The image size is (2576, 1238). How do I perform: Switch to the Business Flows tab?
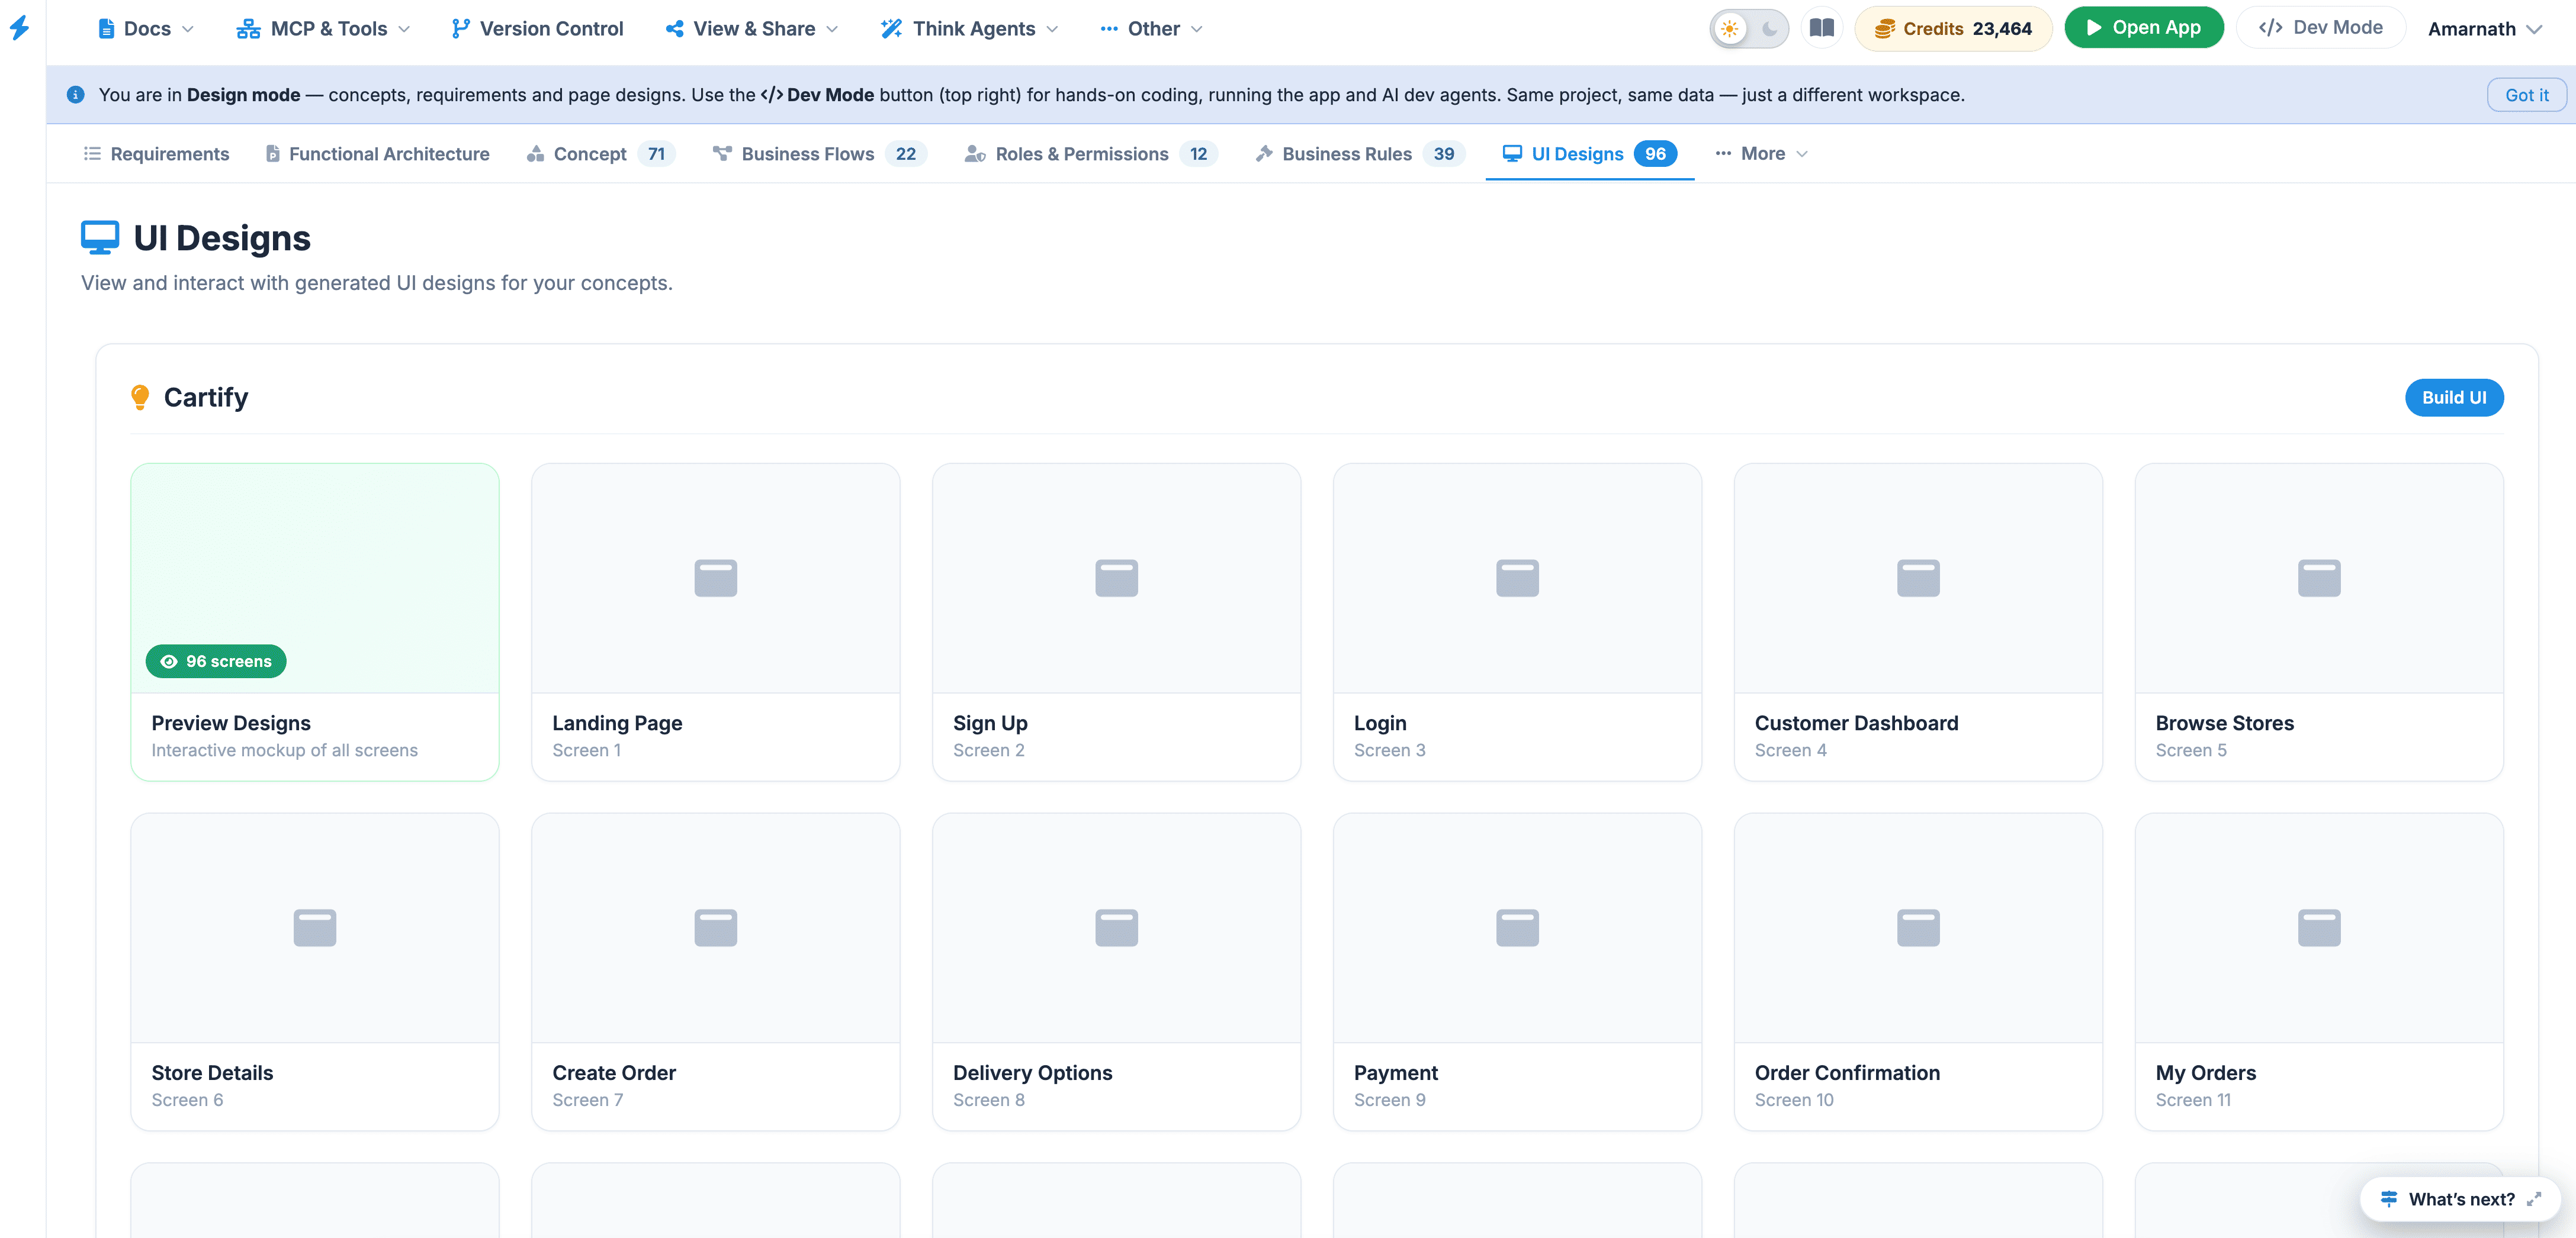819,154
